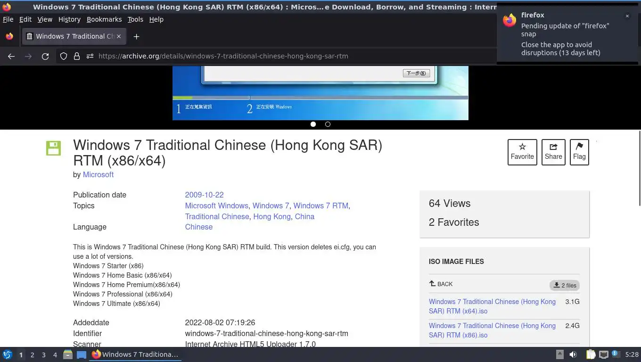Open the Help menu
The height and width of the screenshot is (362, 641).
click(156, 19)
